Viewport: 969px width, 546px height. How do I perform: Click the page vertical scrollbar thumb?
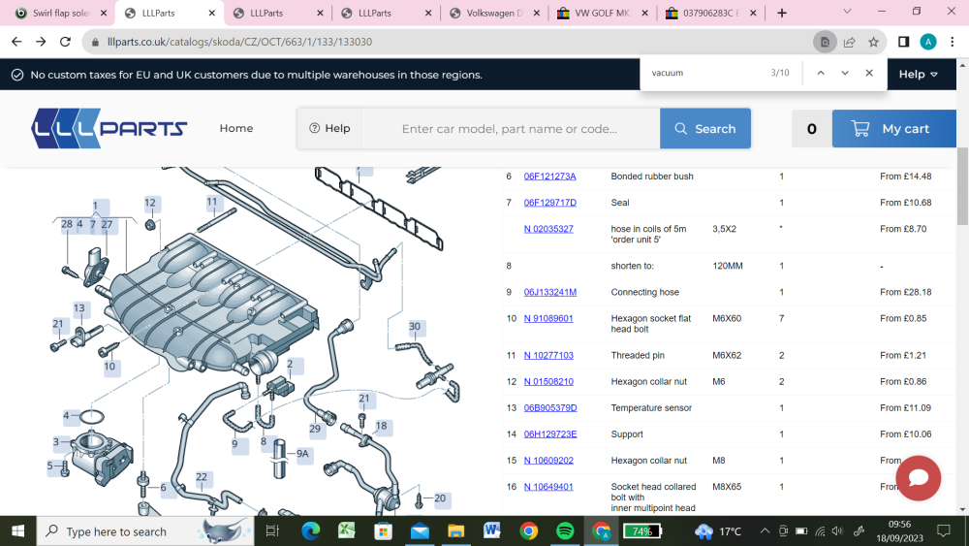(963, 187)
